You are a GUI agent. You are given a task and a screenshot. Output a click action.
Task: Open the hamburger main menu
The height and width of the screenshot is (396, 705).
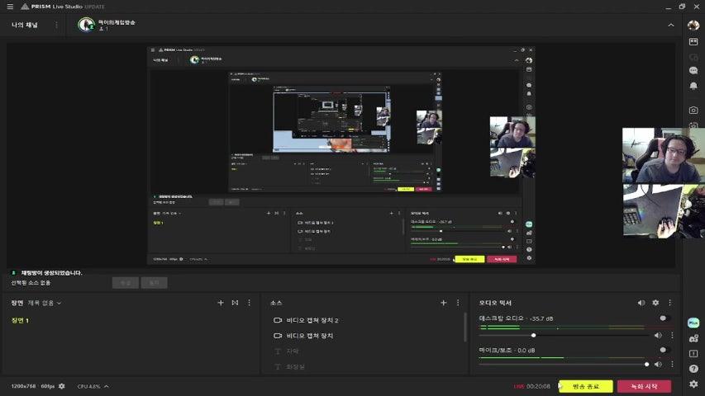10,7
